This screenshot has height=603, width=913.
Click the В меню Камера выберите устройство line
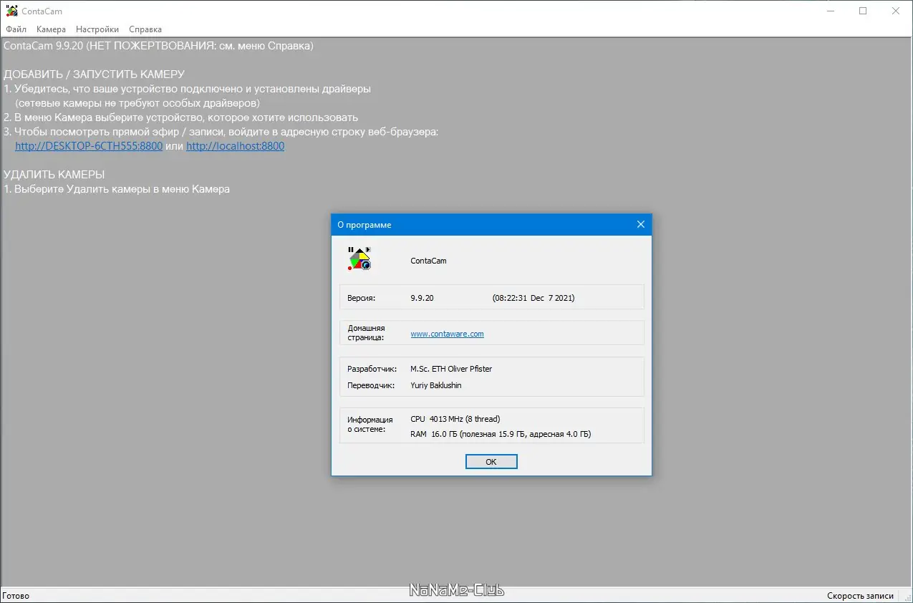[181, 117]
